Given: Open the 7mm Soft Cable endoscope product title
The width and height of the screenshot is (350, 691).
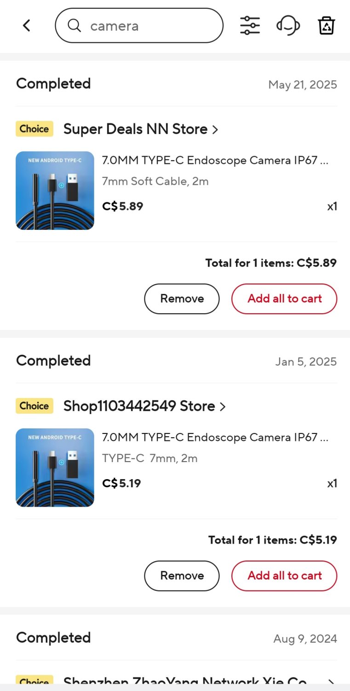Looking at the screenshot, I should tap(215, 161).
